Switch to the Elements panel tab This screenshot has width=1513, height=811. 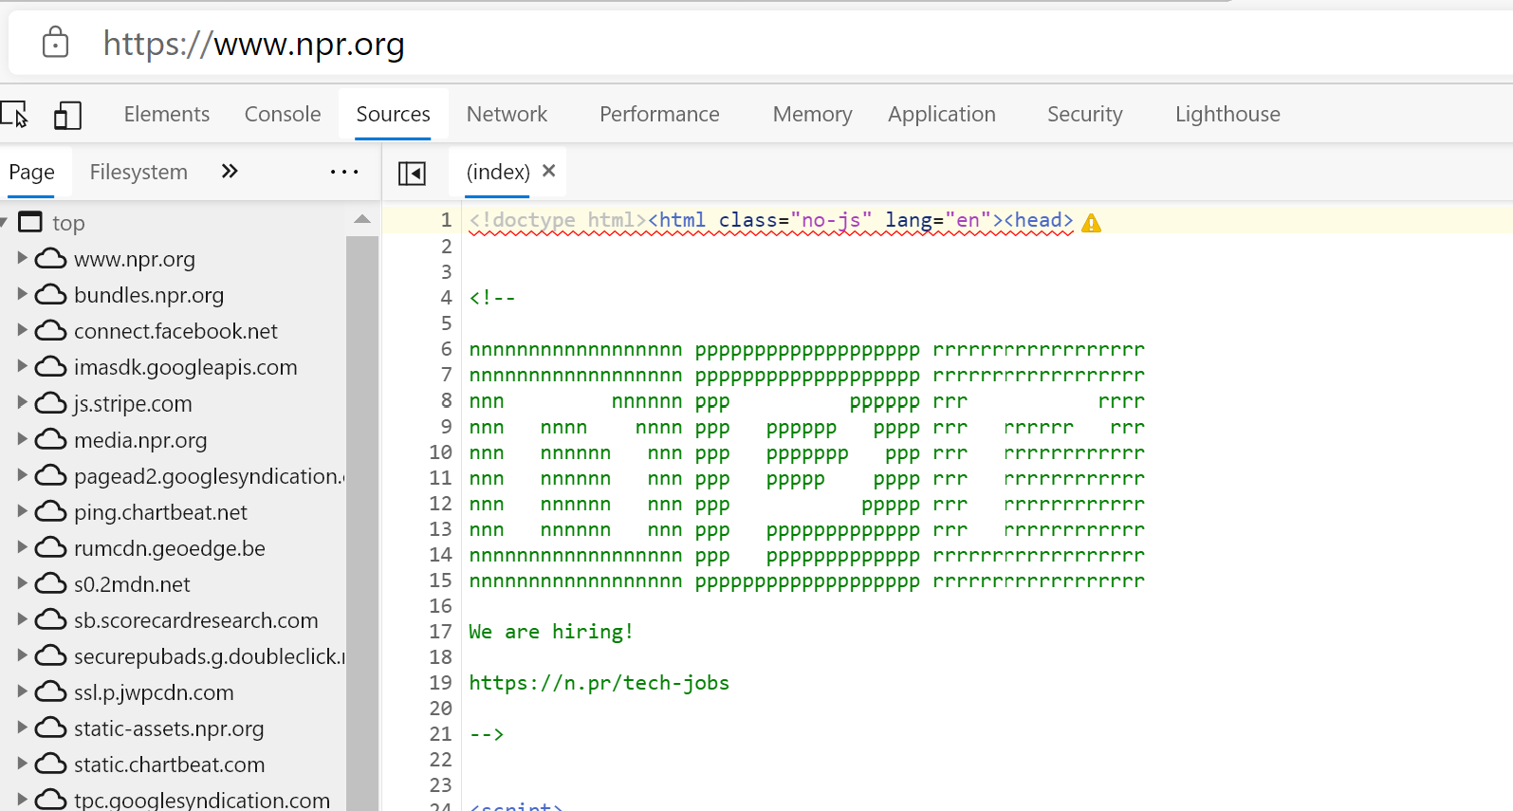(x=167, y=115)
